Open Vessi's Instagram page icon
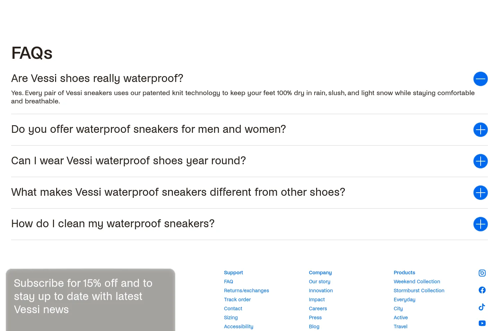499x331 pixels. 482,273
